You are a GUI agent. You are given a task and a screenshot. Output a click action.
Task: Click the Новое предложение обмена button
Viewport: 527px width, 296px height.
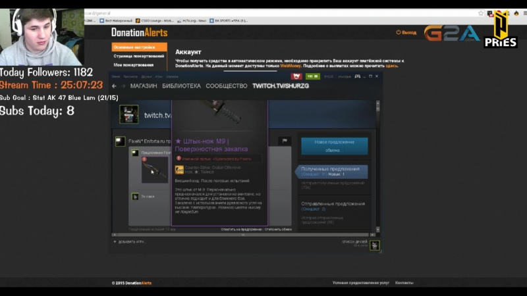point(335,146)
